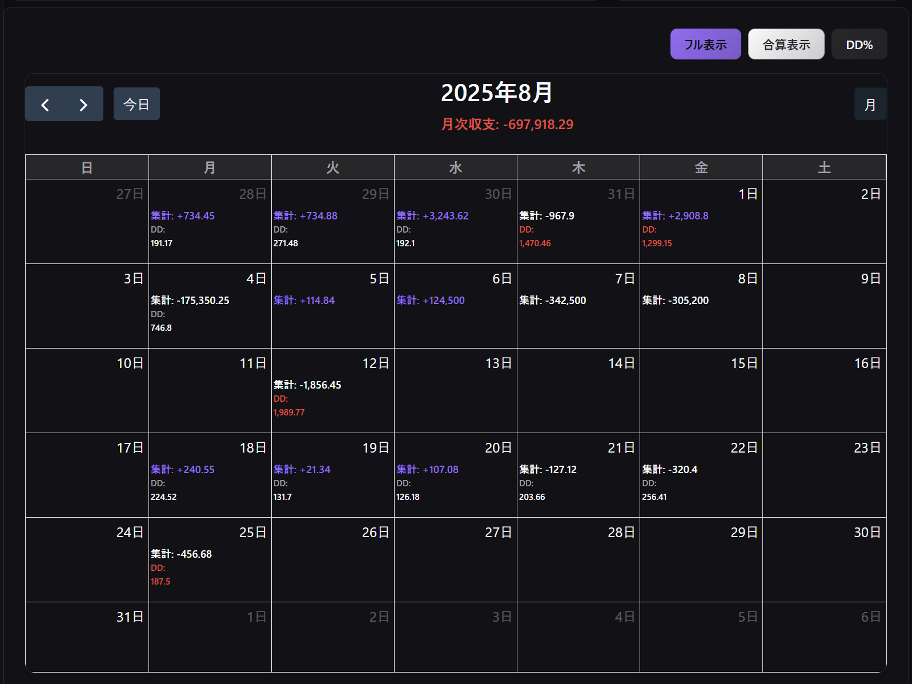Toggle the DD% display option
Viewport: 912px width, 684px height.
click(x=859, y=45)
